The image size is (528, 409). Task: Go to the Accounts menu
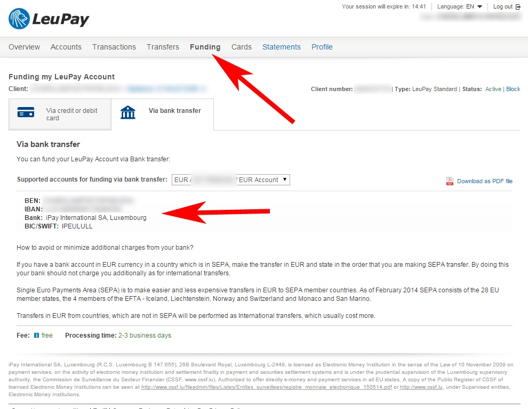tap(66, 47)
